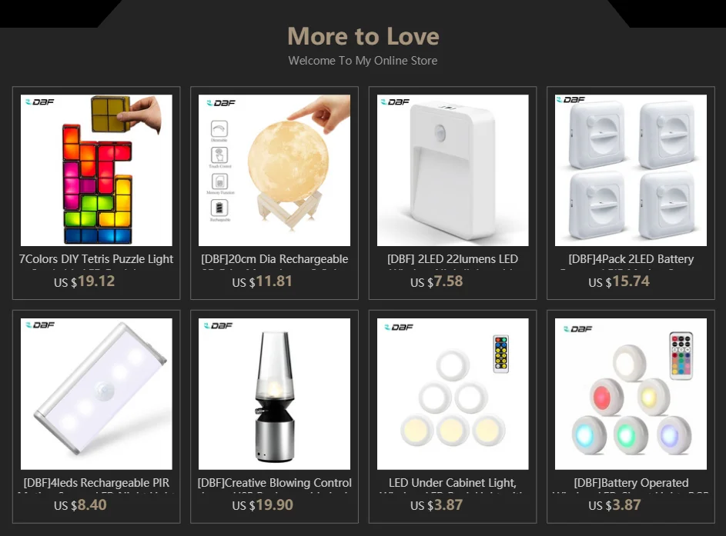Open the [DBF]20cm Dia Rechargeable title link

pyautogui.click(x=275, y=259)
